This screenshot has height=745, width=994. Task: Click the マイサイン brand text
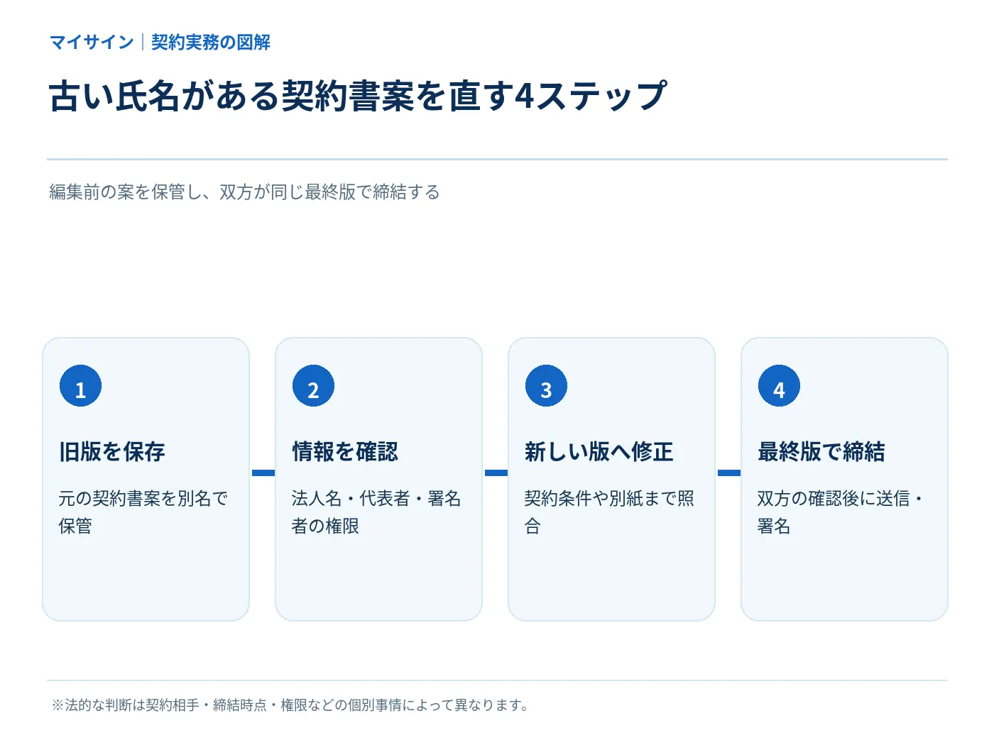pos(92,43)
